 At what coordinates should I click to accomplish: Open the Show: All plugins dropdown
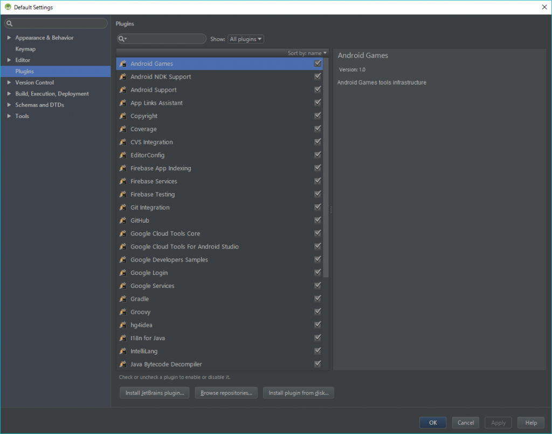(246, 39)
